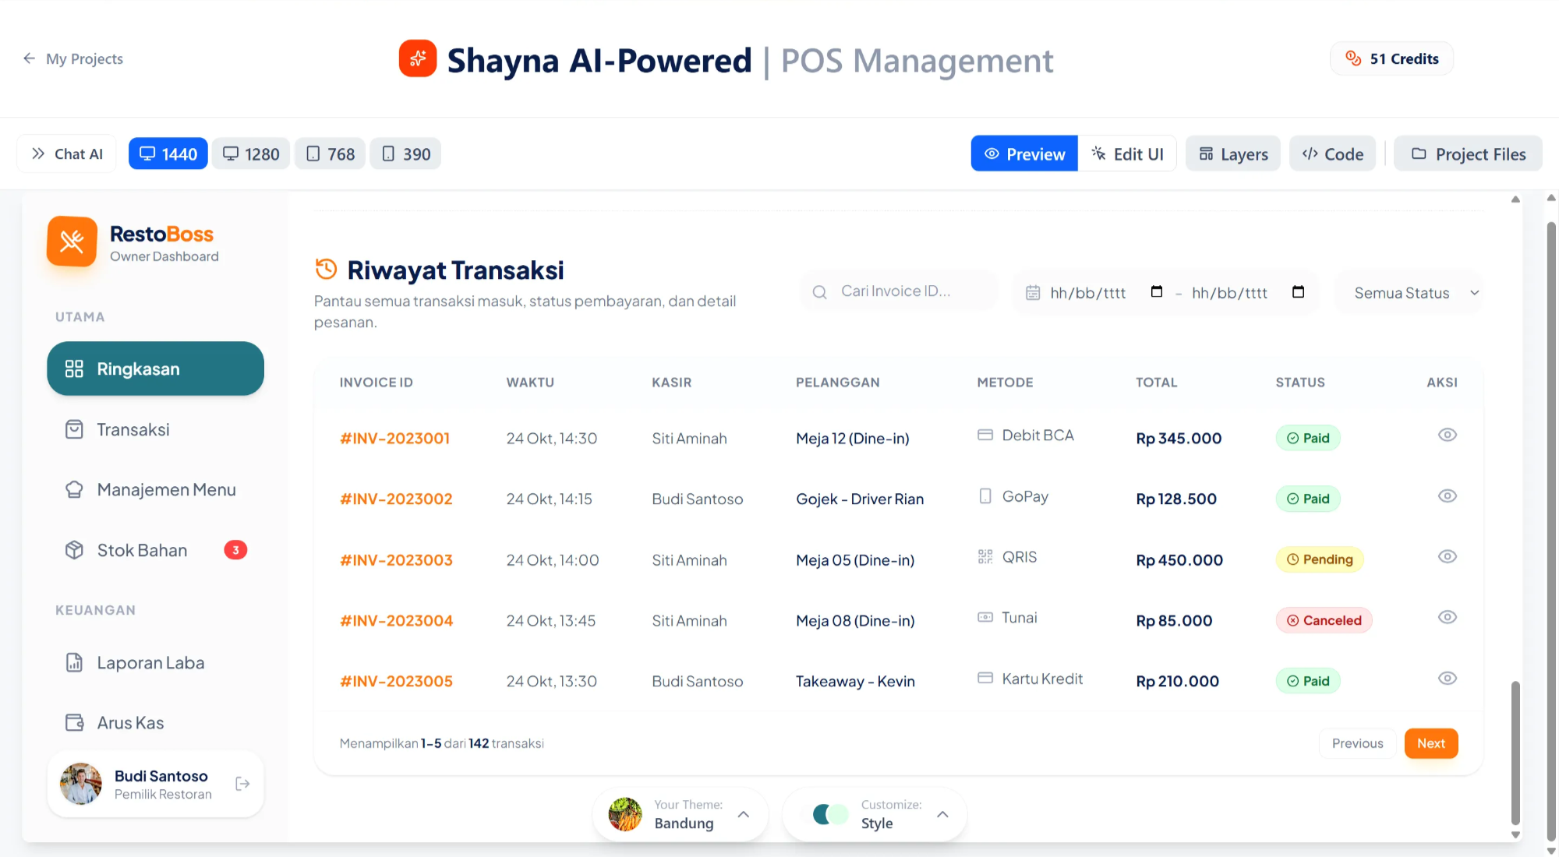
Task: Click the RestoBoss logo icon
Action: pos(72,242)
